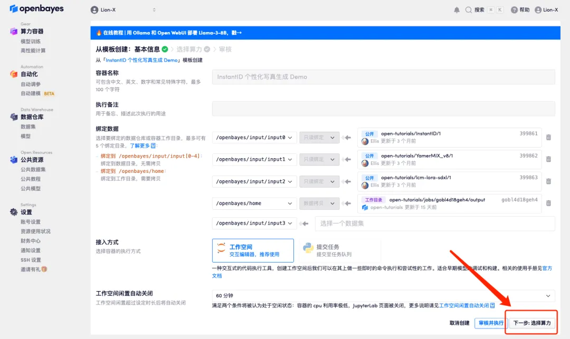Image resolution: width=570 pixels, height=339 pixels.
Task: Open 资源使用状况 sidebar item
Action: 36,231
